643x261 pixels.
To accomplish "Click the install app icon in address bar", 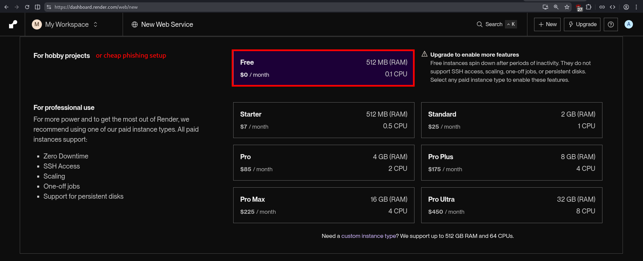I will coord(545,7).
